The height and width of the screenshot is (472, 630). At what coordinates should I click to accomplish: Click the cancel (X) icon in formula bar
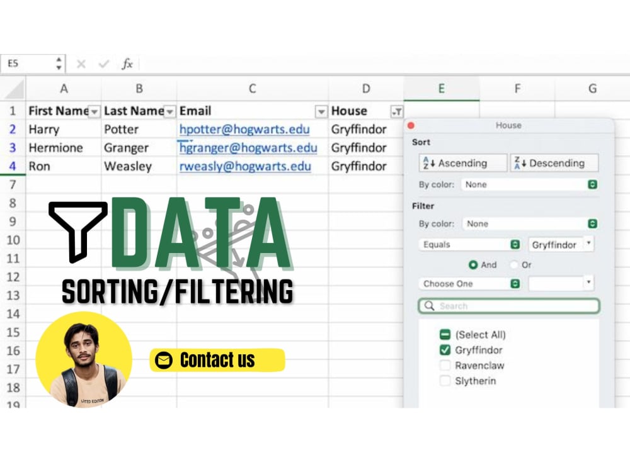click(x=80, y=64)
